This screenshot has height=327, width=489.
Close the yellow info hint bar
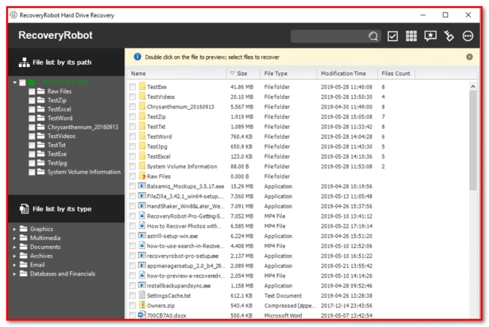(x=469, y=57)
